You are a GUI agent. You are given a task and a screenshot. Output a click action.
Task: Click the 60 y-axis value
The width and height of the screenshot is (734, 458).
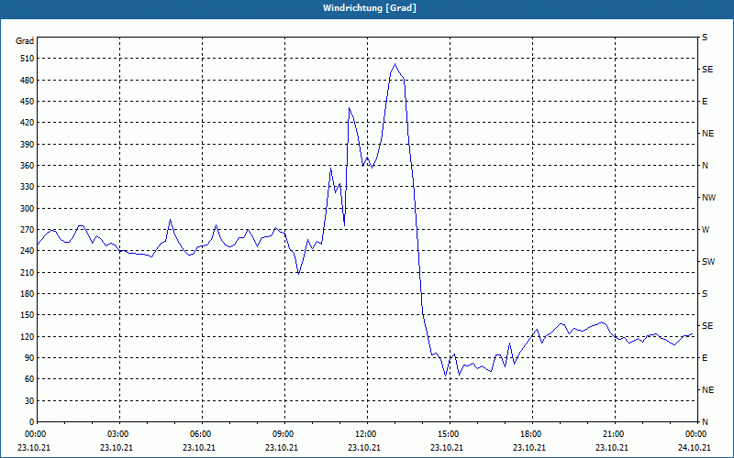tap(29, 379)
